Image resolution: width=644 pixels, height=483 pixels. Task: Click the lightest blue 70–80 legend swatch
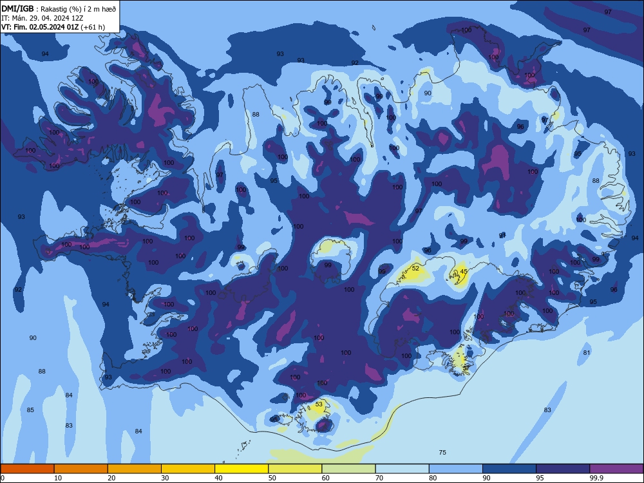coord(402,469)
